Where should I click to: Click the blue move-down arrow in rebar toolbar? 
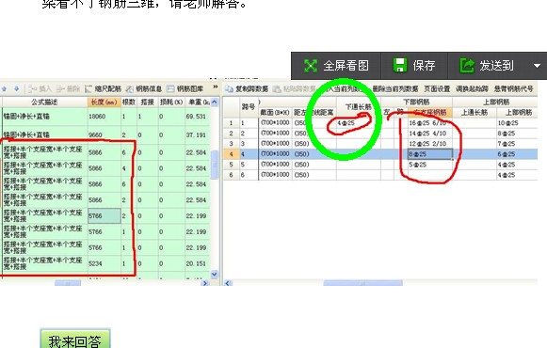click(x=16, y=88)
